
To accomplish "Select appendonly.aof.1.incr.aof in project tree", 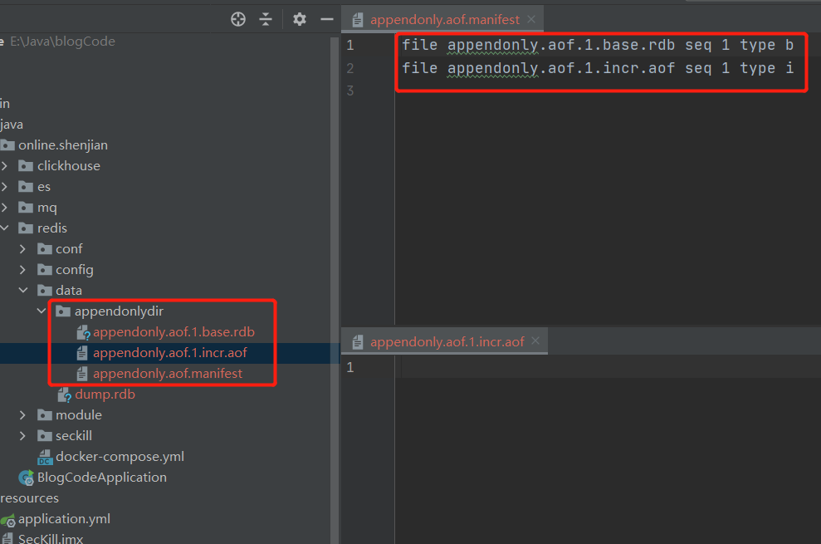I will 169,353.
